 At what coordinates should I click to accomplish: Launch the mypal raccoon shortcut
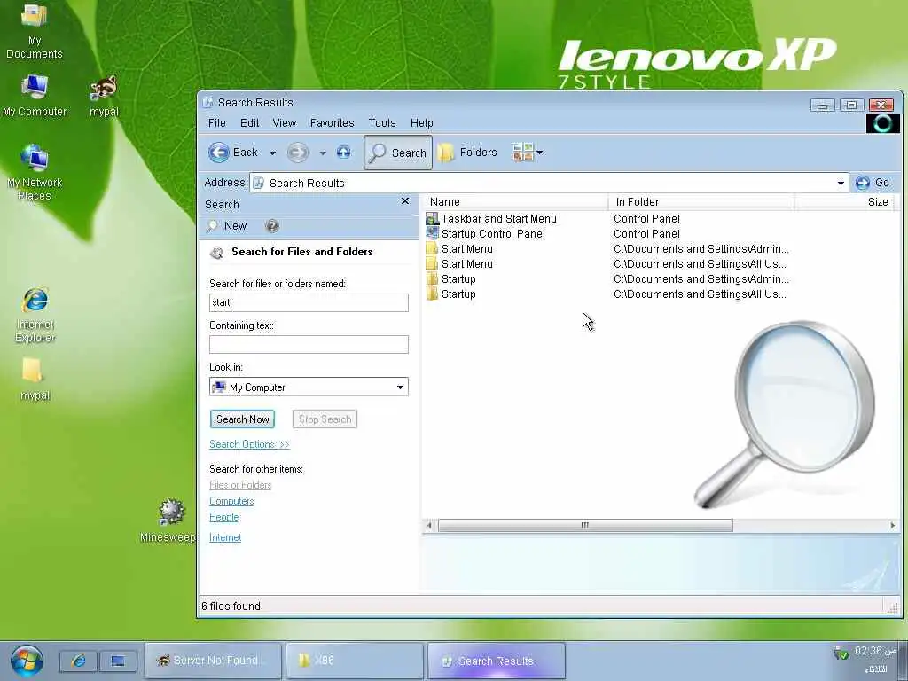[x=105, y=96]
